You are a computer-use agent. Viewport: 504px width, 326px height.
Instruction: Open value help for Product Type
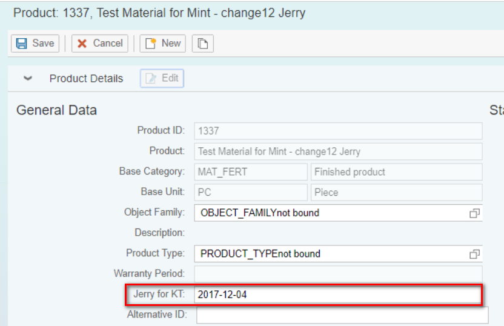(474, 254)
